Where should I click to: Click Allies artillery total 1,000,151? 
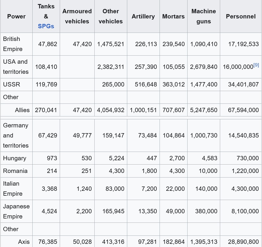tap(143, 110)
